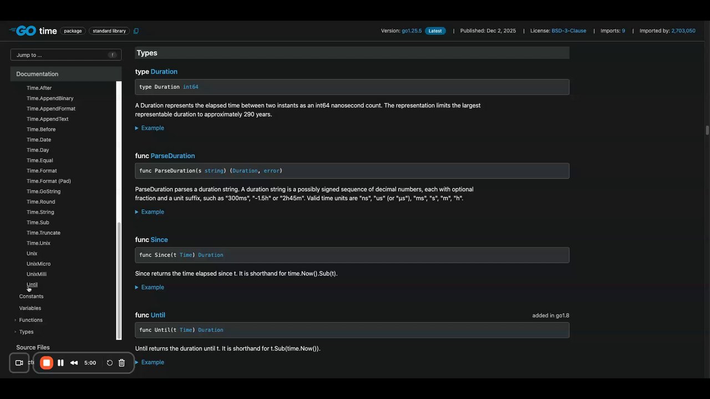710x399 pixels.
Task: Open the BSD-3-Clause license link
Action: pos(569,31)
